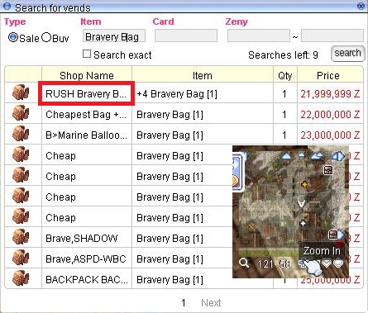Click the Bravery Bag item in BACKPACK BAC row
The image size is (368, 313).
[x=170, y=280]
